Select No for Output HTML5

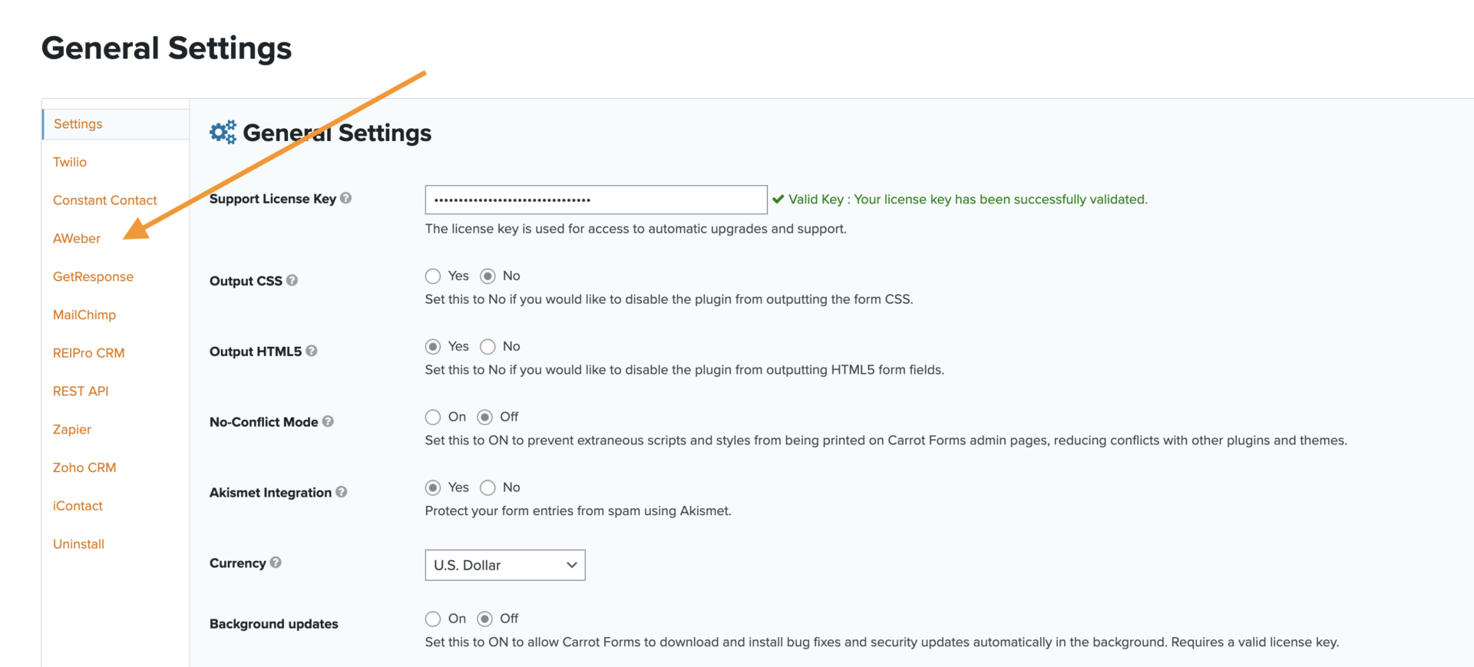pyautogui.click(x=487, y=347)
